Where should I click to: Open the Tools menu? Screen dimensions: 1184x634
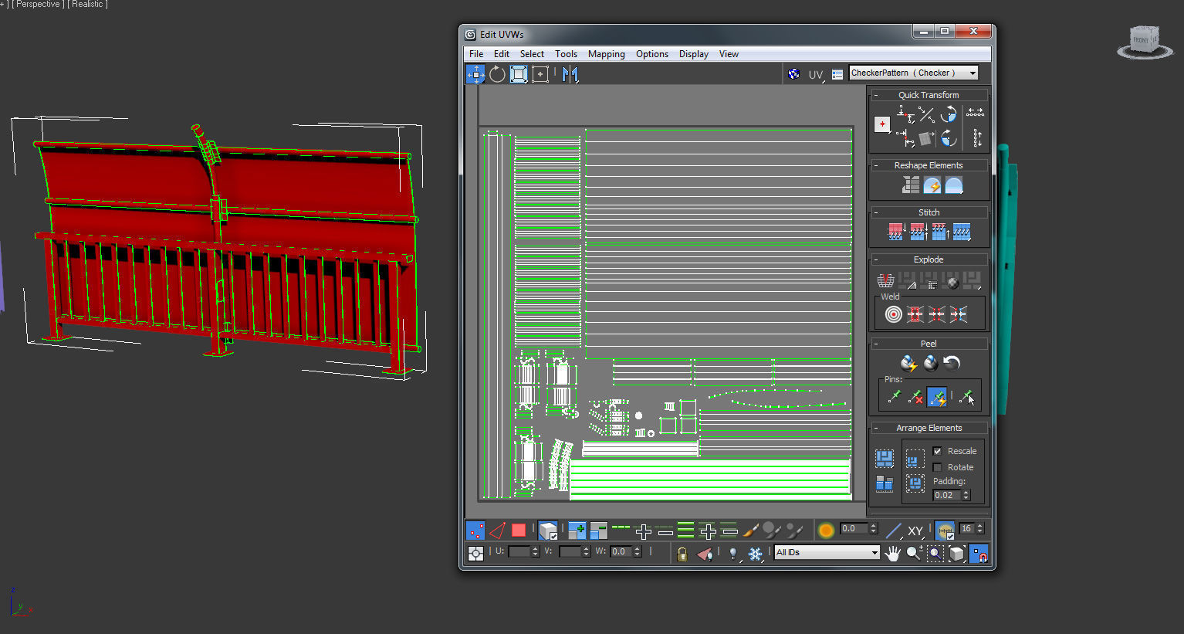(x=566, y=54)
